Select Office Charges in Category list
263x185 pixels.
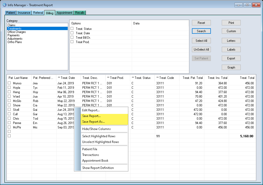pos(17,32)
